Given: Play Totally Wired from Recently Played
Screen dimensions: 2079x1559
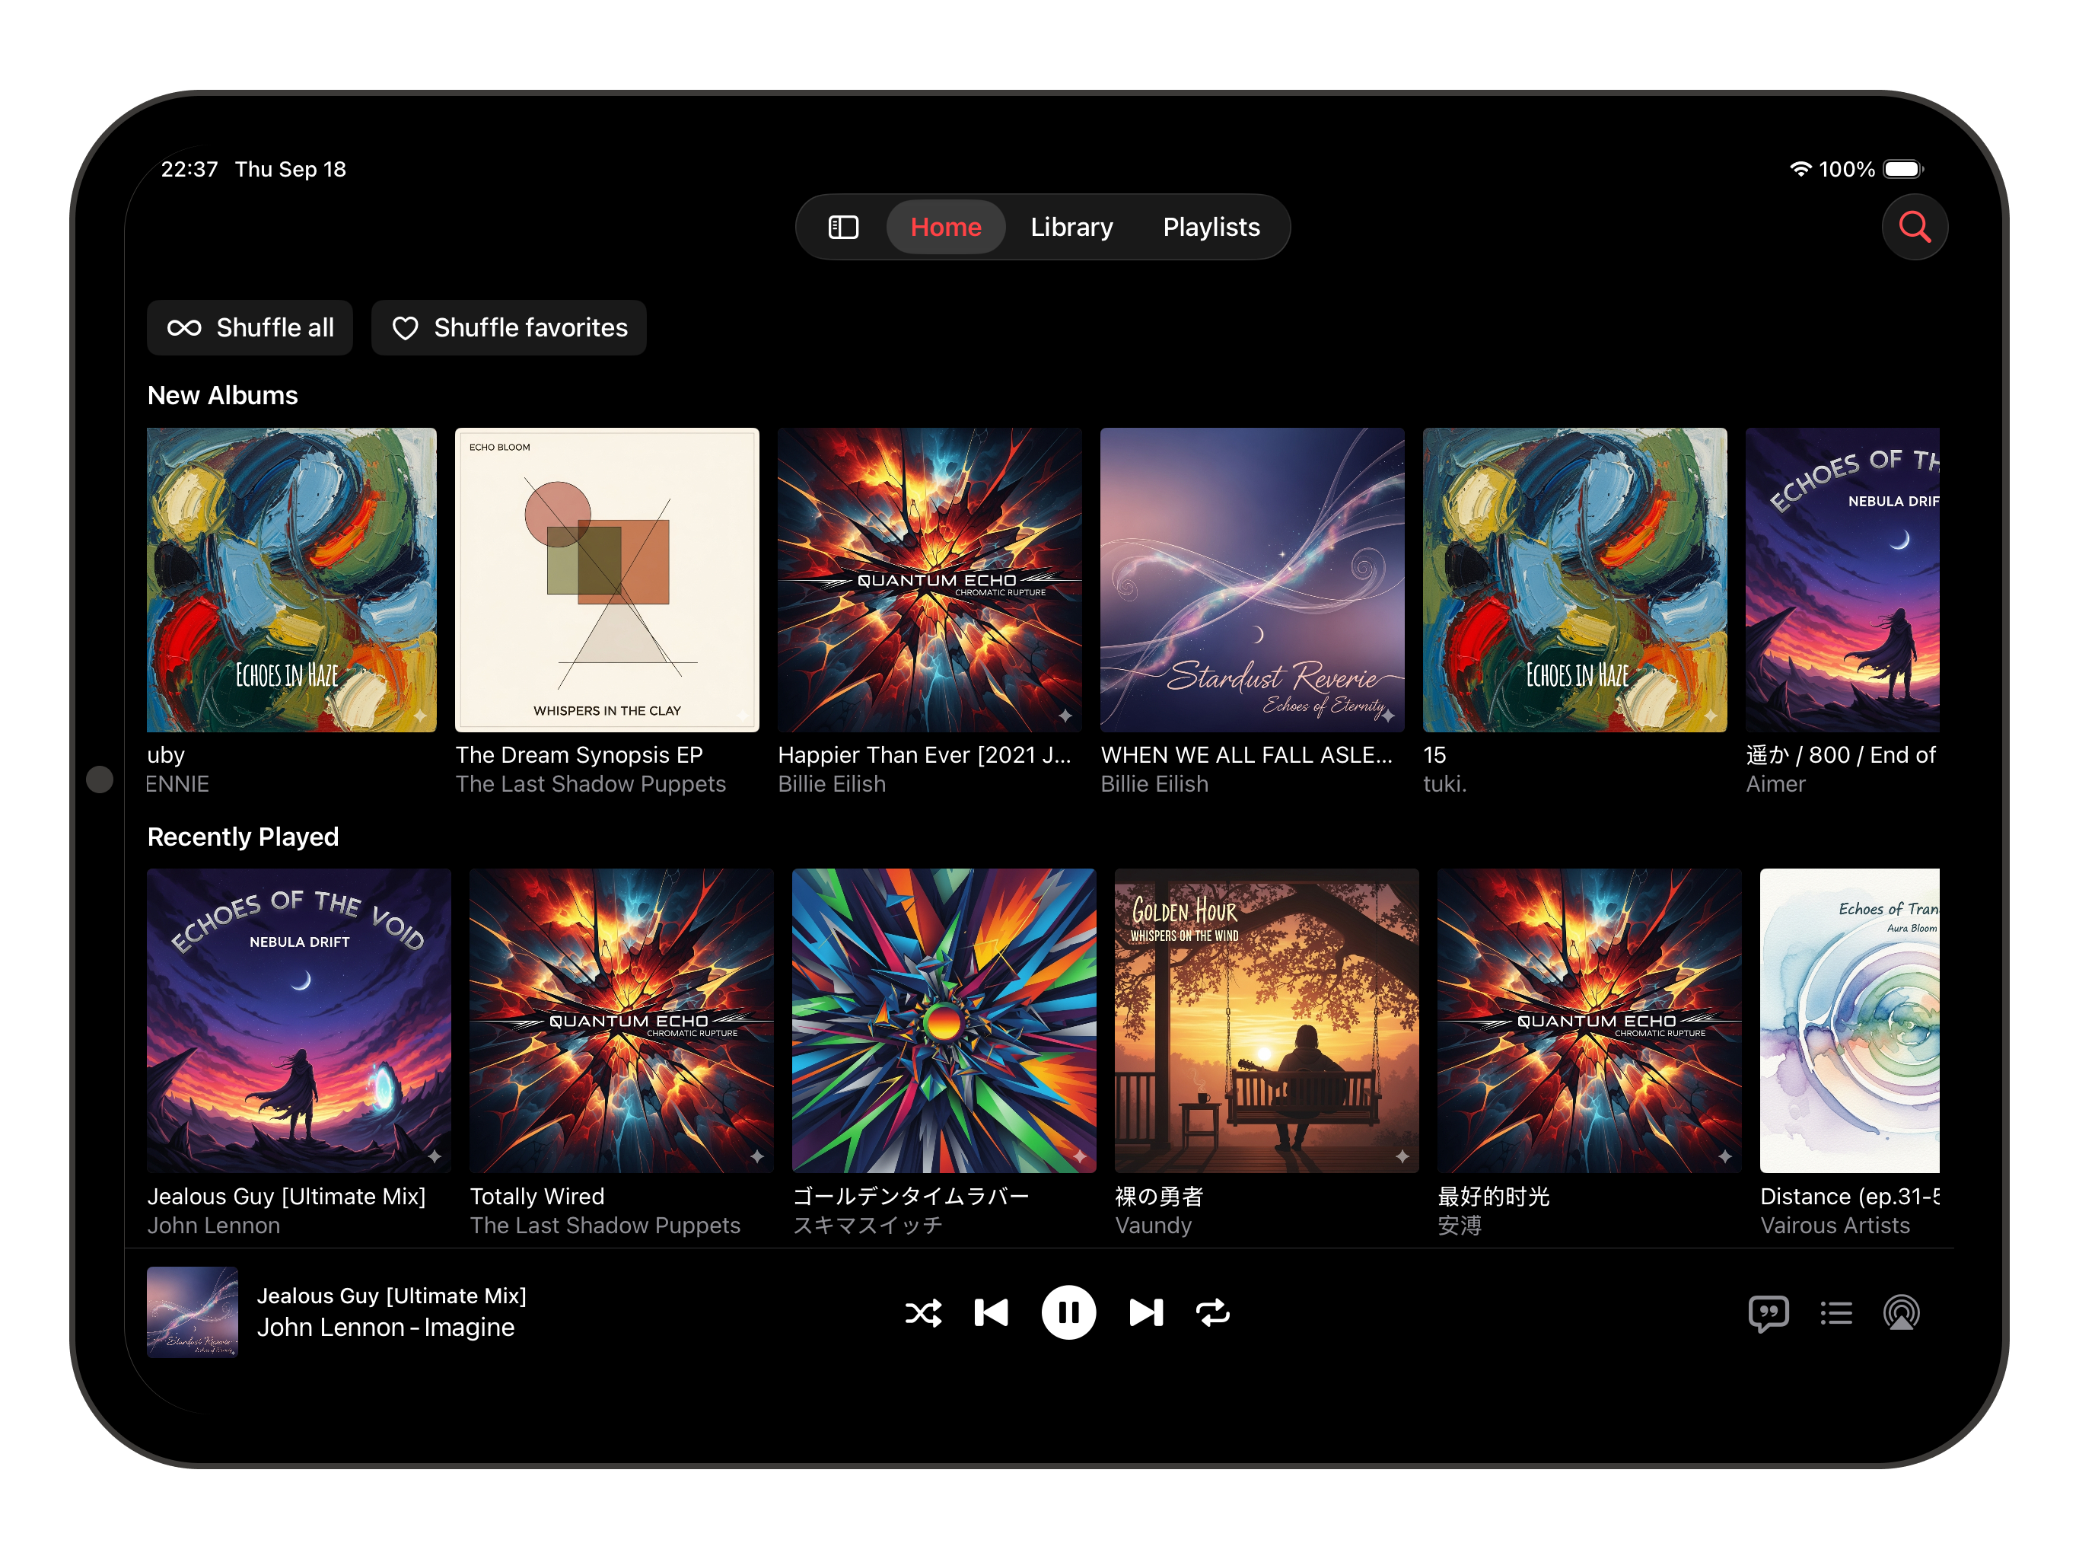Looking at the screenshot, I should 621,1021.
